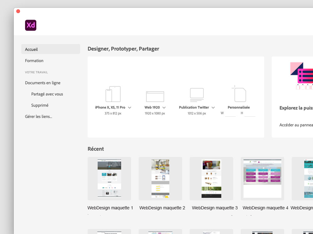This screenshot has height=234, width=313.
Task: View the Supprimé documents
Action: click(40, 105)
